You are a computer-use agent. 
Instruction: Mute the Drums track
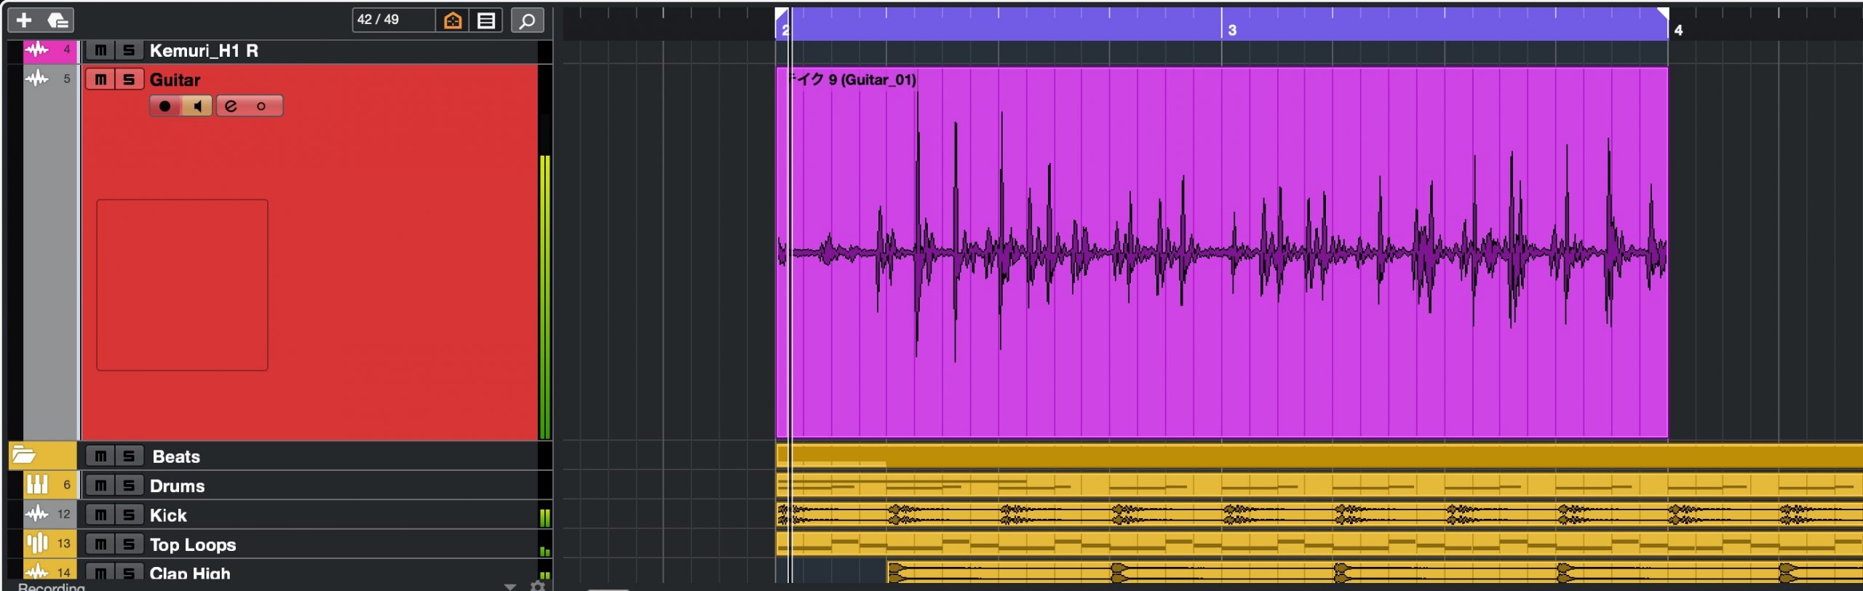100,485
